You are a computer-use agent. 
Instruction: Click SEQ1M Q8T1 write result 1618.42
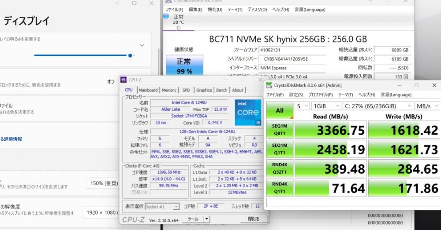coord(404,130)
